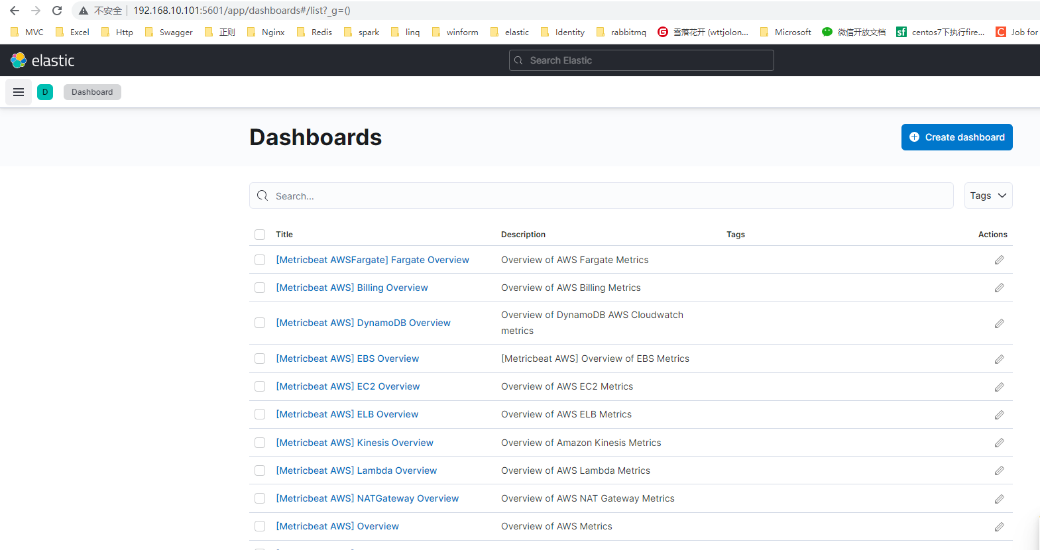
Task: Open the WeChat open docs bookmark
Action: point(854,32)
